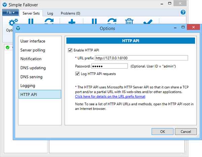This screenshot has width=202, height=157.
Task: Open the Options gear icon in toolbar
Action: point(13,23)
